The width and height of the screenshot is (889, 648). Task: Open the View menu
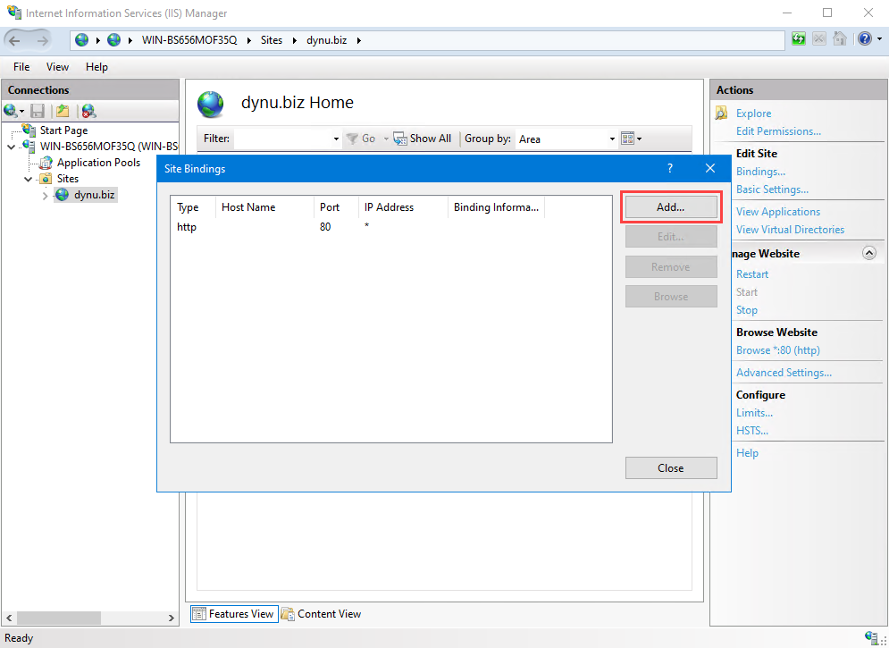point(57,67)
